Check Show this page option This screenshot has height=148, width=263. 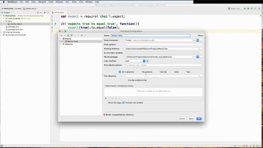tap(106, 103)
